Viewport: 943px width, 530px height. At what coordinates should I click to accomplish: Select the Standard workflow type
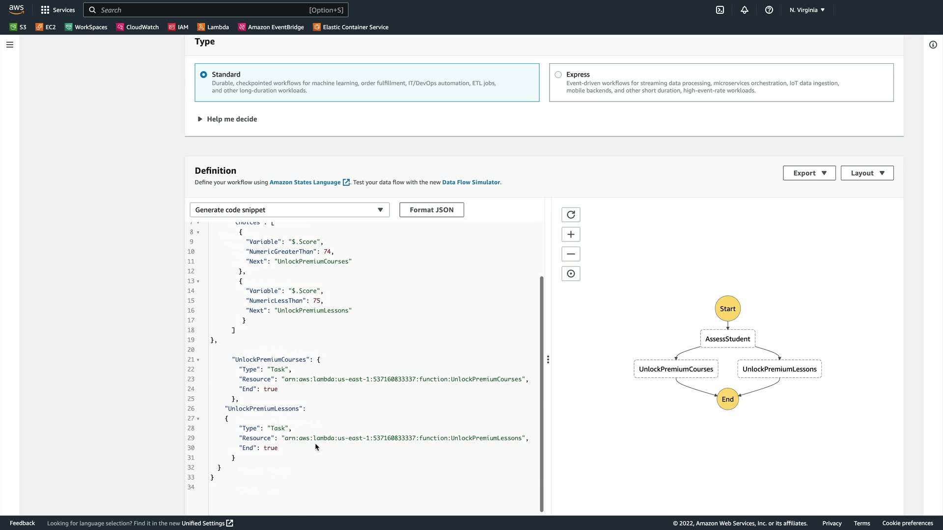[x=203, y=75]
